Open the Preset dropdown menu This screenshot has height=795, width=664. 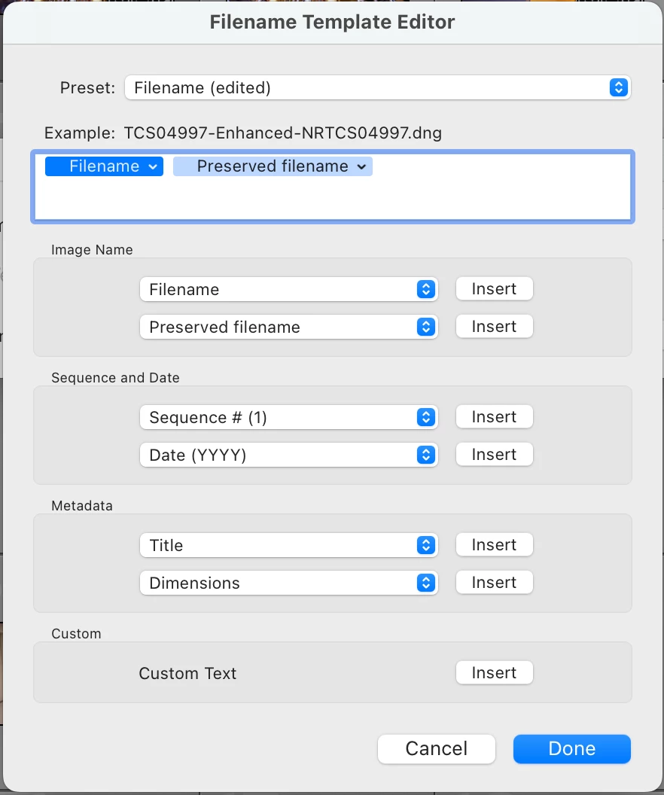click(x=377, y=87)
